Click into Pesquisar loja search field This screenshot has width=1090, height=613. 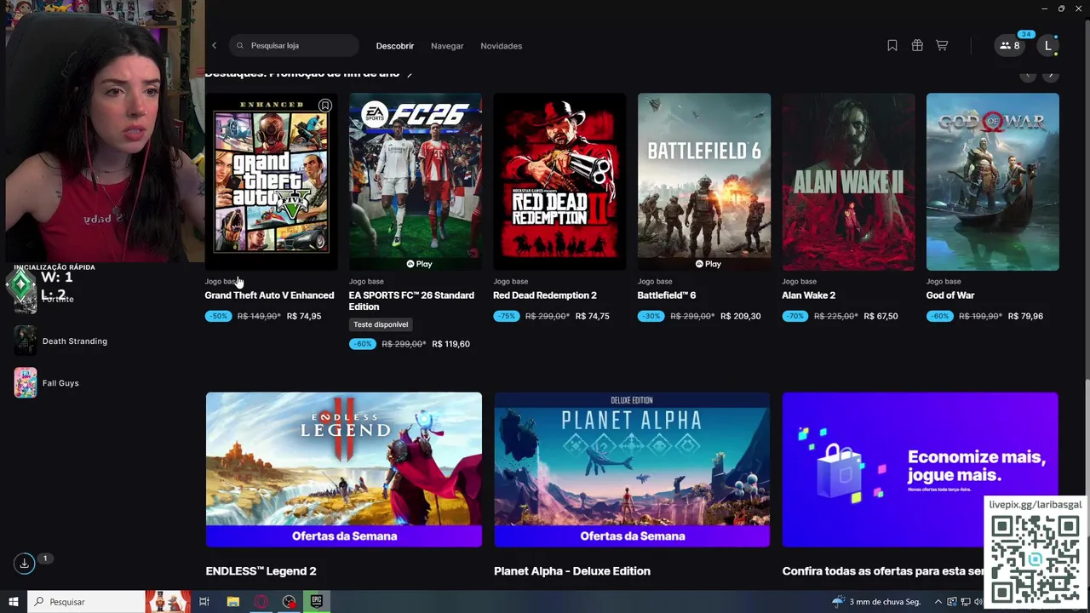point(294,46)
